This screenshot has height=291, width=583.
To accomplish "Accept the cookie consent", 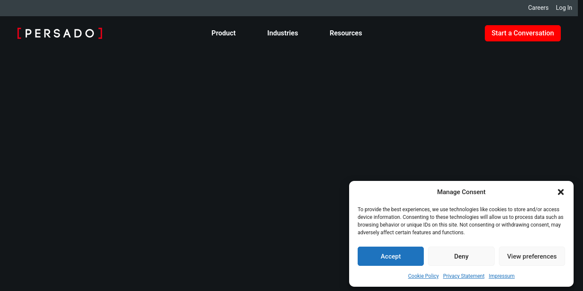I will click(x=391, y=256).
